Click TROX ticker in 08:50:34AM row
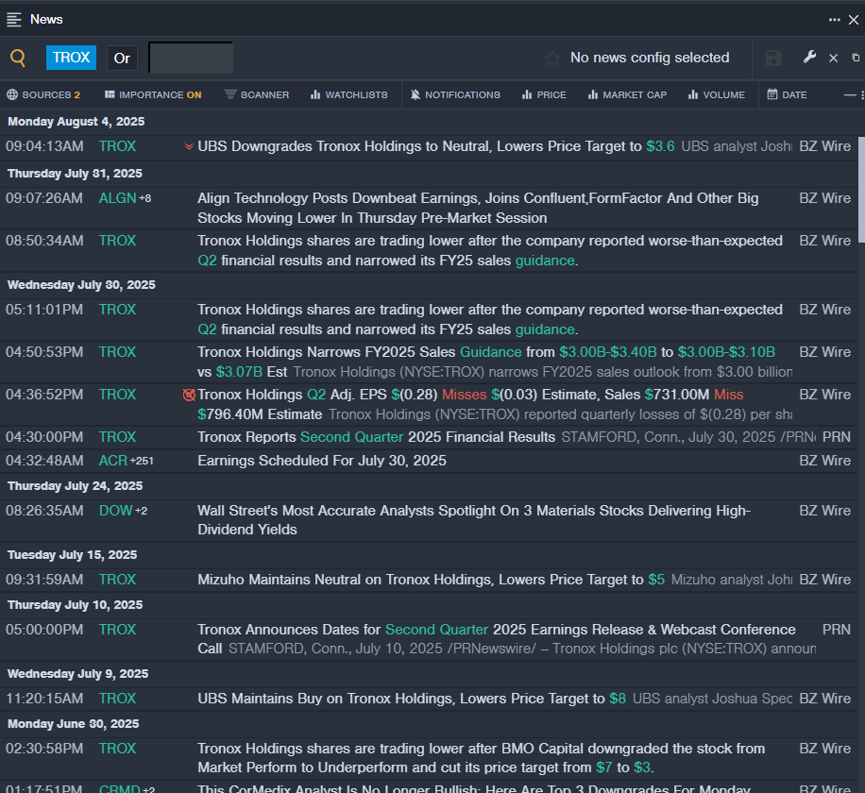Image resolution: width=865 pixels, height=793 pixels. [x=117, y=241]
